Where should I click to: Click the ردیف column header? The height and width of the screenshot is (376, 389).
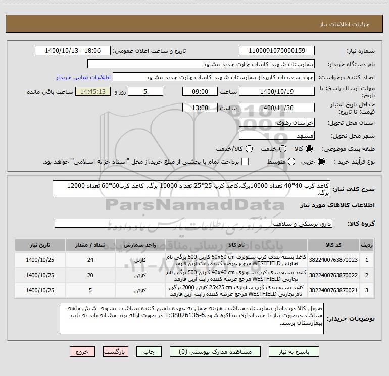click(x=367, y=245)
